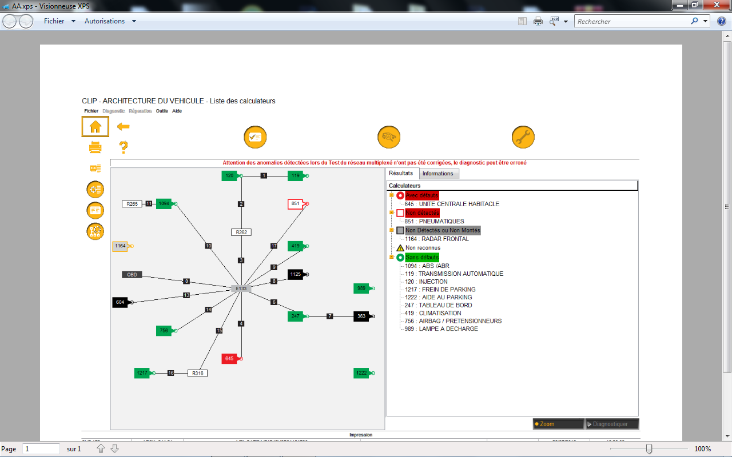The width and height of the screenshot is (732, 457).
Task: Click the orange printer icon in CLIP
Action: 95,148
